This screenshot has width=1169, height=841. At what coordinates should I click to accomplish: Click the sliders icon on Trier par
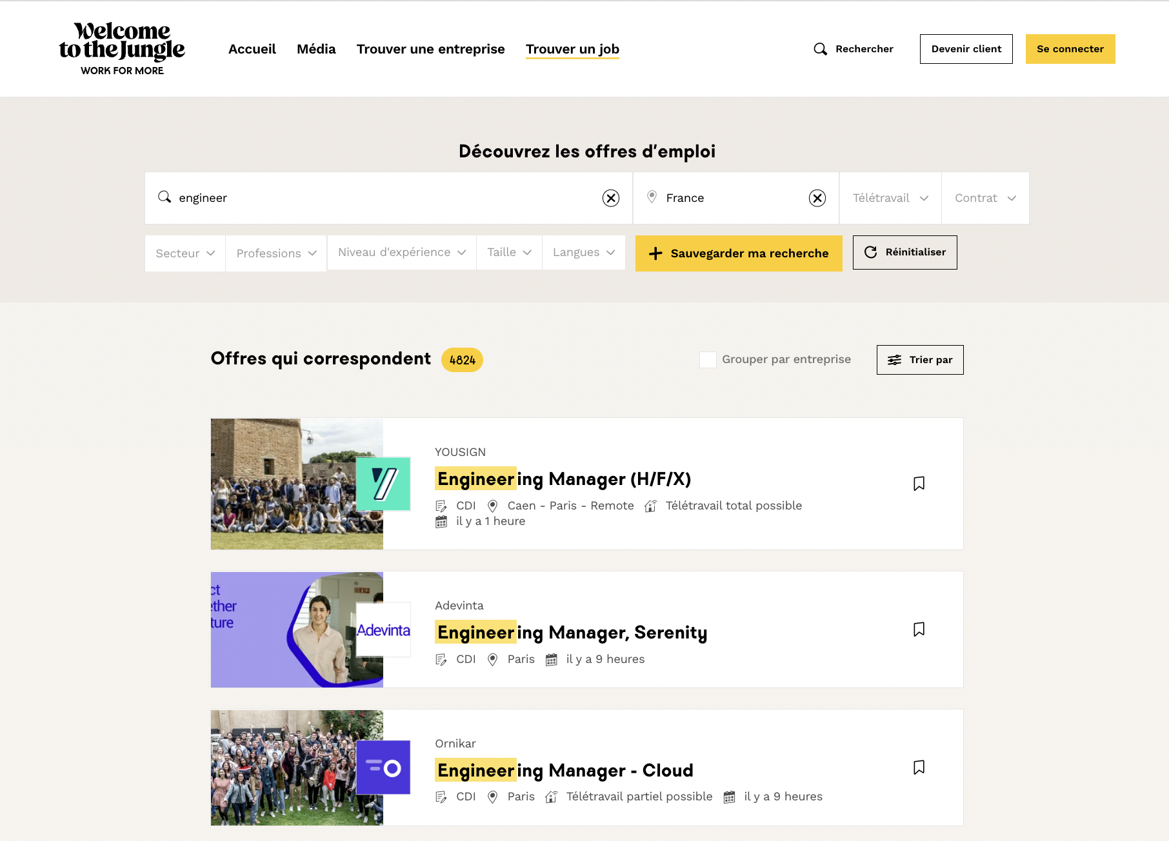click(894, 360)
